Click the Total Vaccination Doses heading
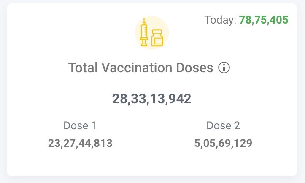The image size is (305, 183). point(140,68)
